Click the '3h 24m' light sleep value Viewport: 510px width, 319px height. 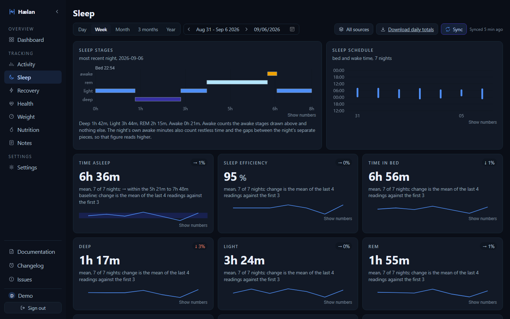244,260
